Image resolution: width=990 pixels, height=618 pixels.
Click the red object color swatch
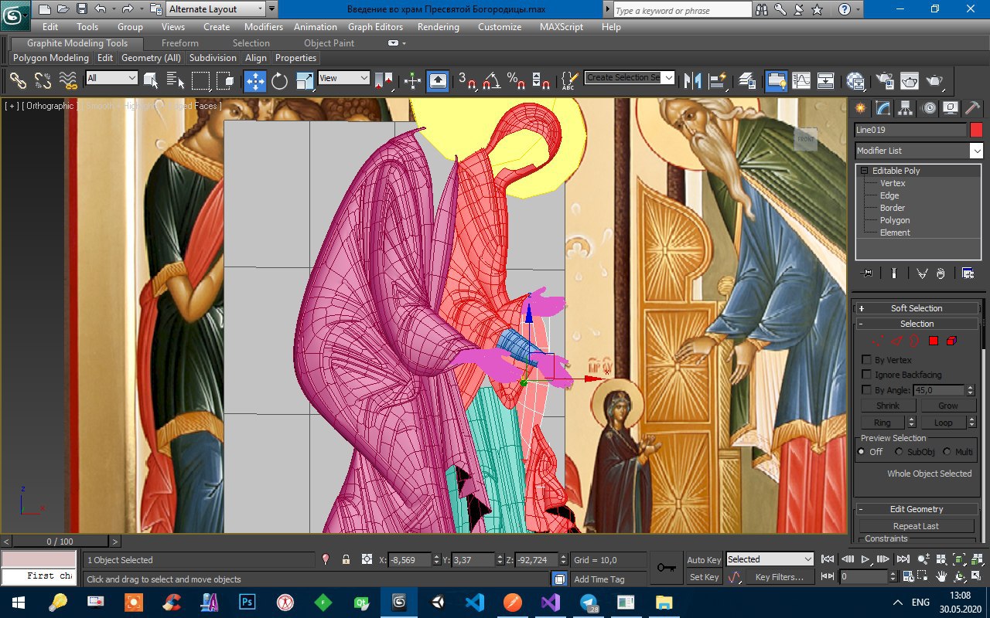976,130
